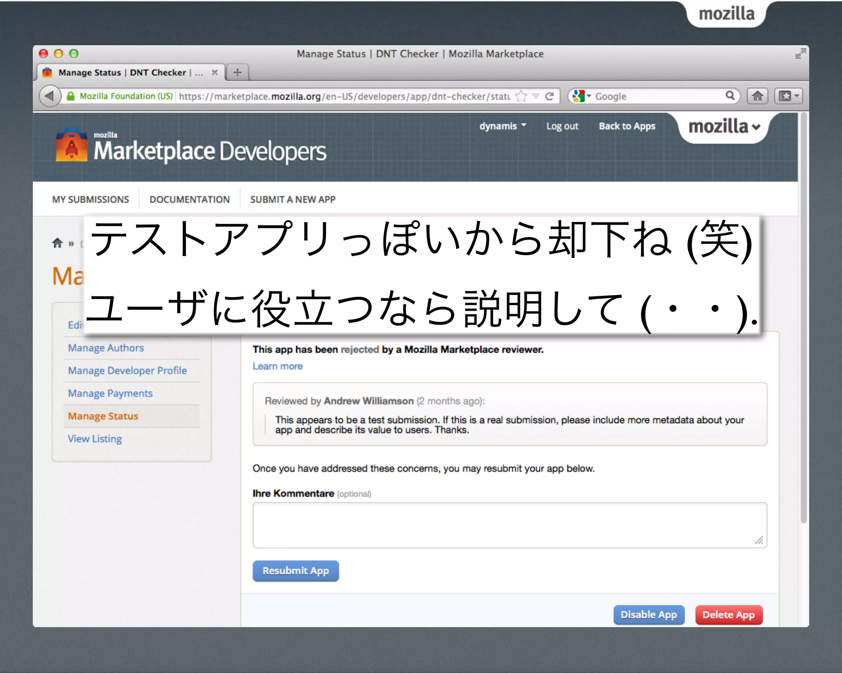
Task: Click the mozilla logo tab at slide top
Action: tap(726, 14)
